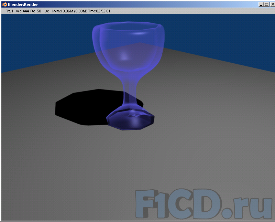The width and height of the screenshot is (275, 222).
Task: Click the Mem:10.96M memory readout
Action: click(70, 11)
